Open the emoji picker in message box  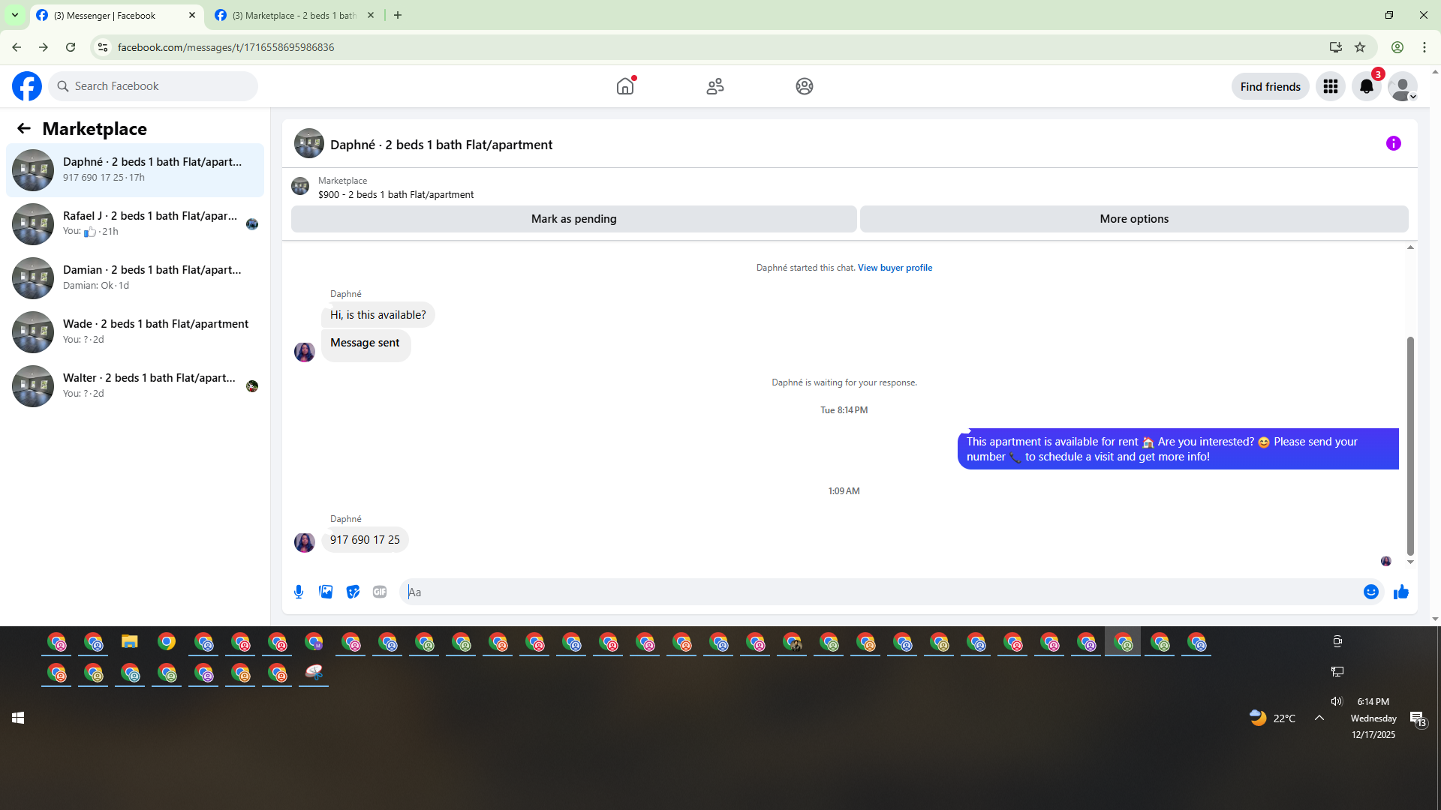[1370, 592]
